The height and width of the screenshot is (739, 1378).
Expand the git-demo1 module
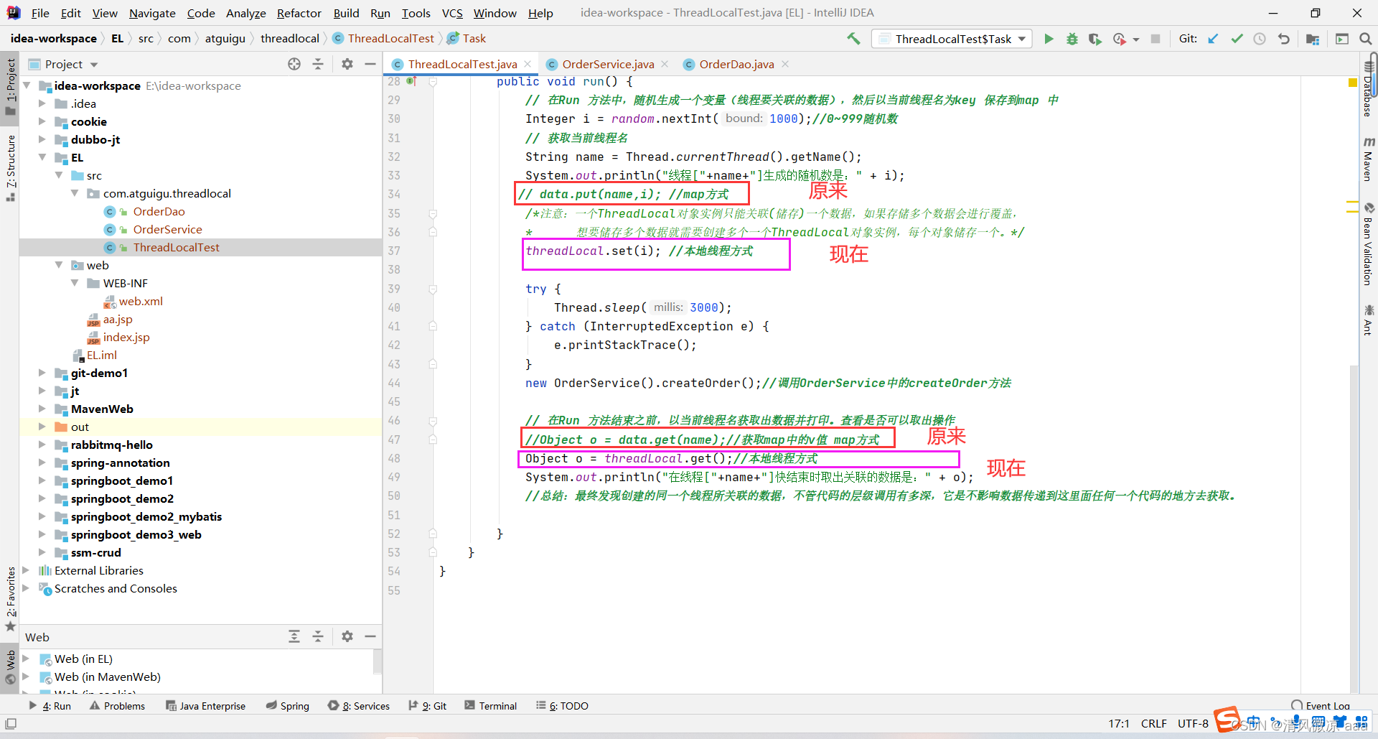[42, 373]
